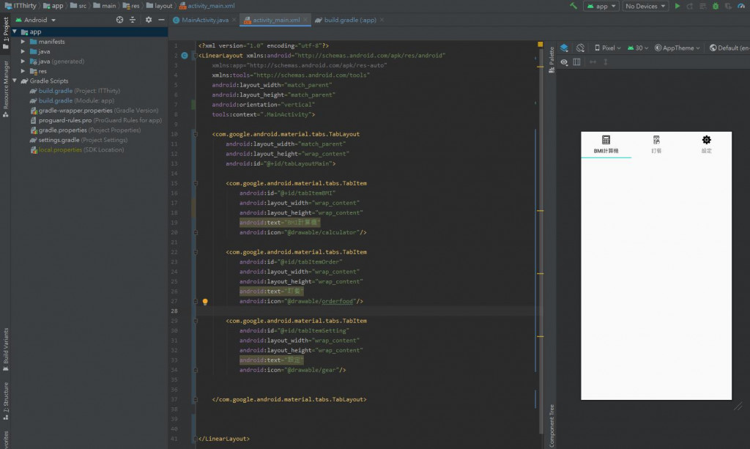Open the Resource Manager side tab
This screenshot has height=449, width=750.
6,89
